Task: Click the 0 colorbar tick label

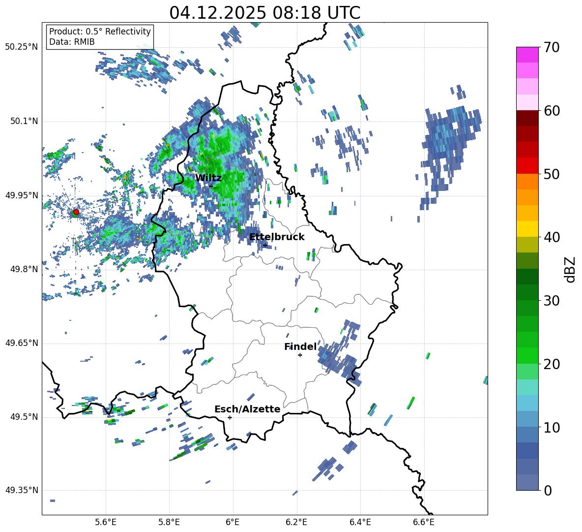Action: coord(548,491)
